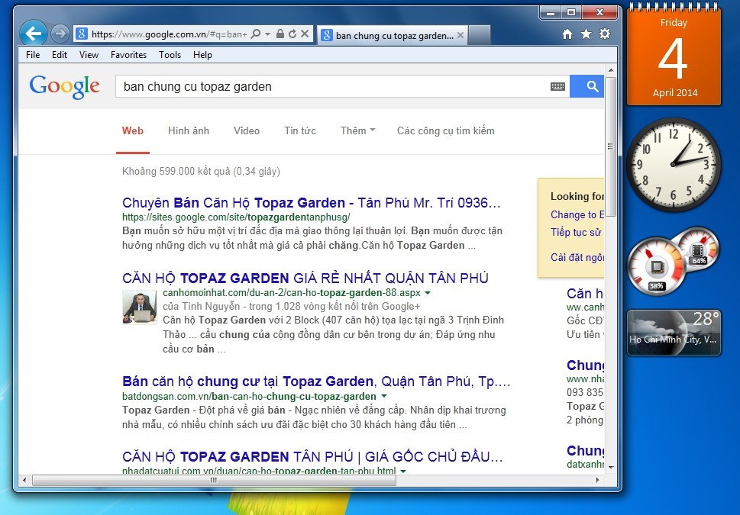
Task: Open result 'CĂN HỘ TOPAZ GARDEN TÂN PHÚ'
Action: point(312,457)
